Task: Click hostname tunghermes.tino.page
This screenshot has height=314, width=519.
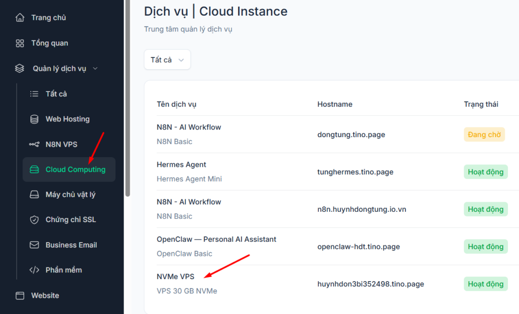Action: (355, 172)
